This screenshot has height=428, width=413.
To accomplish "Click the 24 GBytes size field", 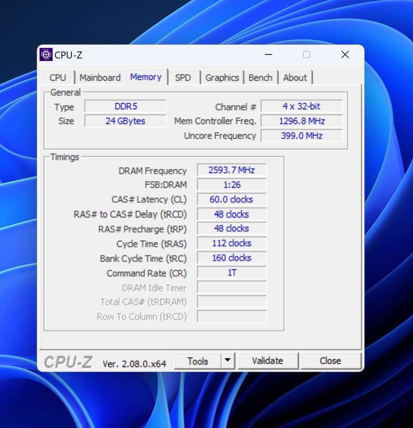I will point(126,121).
